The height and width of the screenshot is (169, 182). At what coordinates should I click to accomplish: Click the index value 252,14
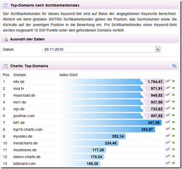pyautogui.click(x=118, y=136)
